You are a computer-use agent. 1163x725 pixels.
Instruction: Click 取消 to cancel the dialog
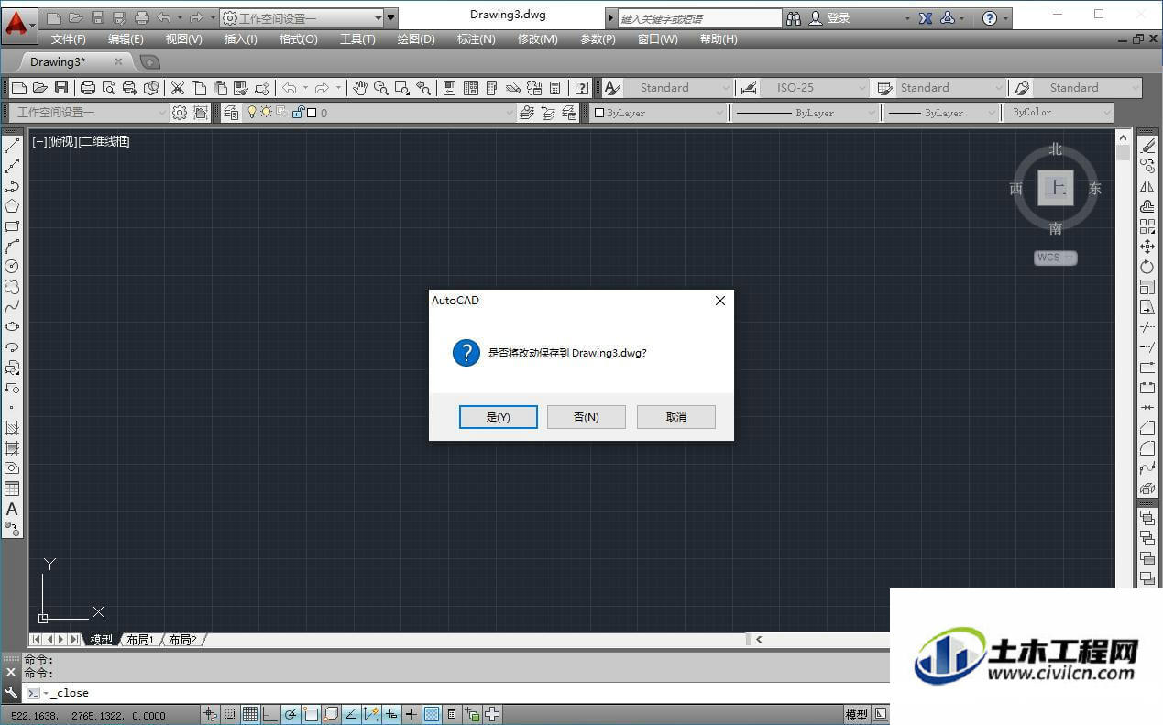point(676,417)
